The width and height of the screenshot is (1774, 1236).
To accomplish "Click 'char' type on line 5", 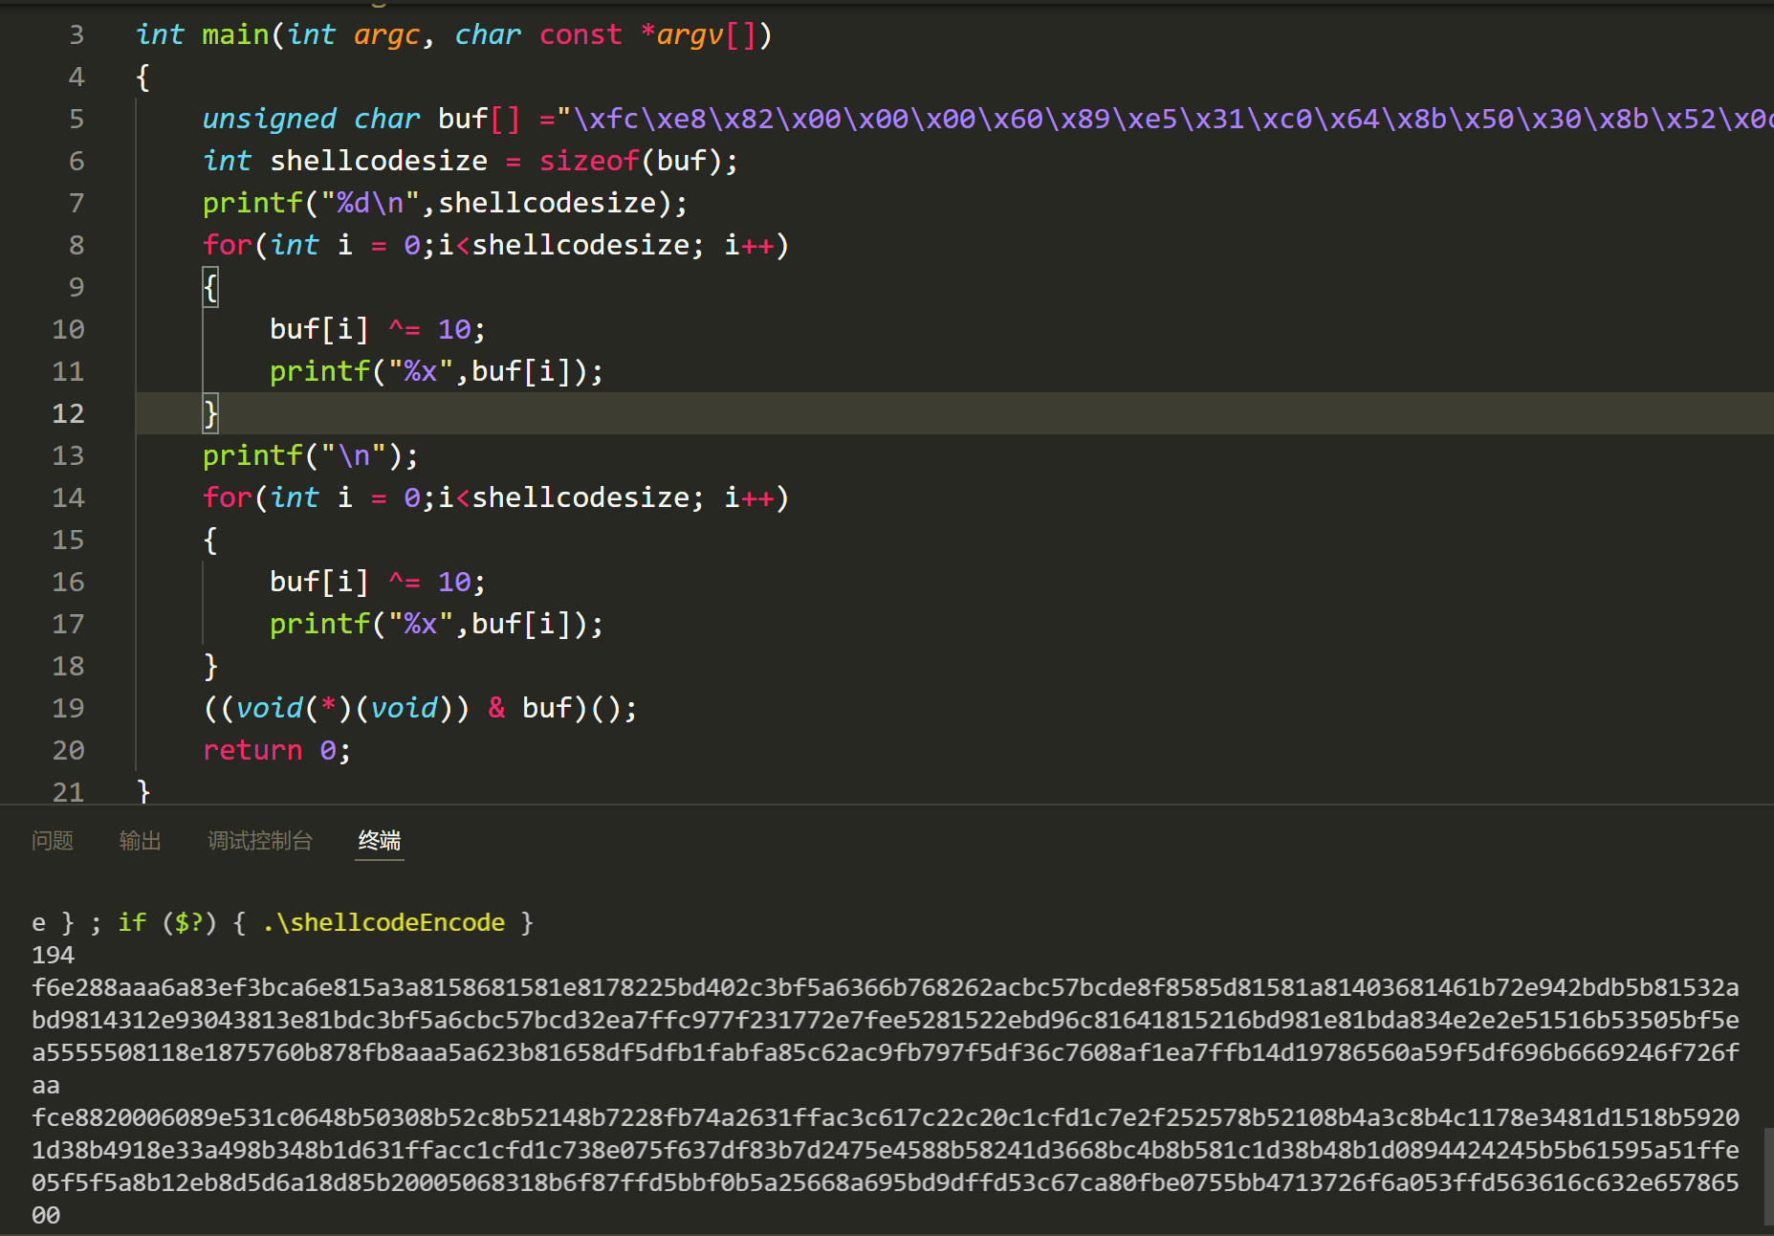I will tap(386, 120).
